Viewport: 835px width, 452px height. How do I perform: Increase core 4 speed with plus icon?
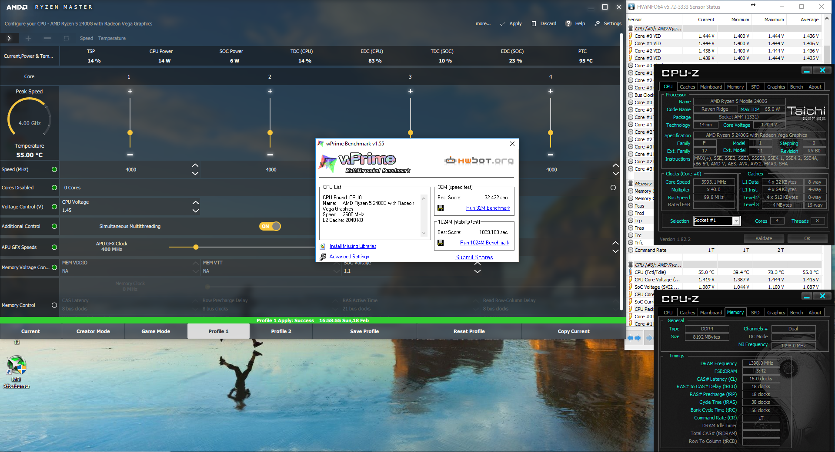point(551,91)
